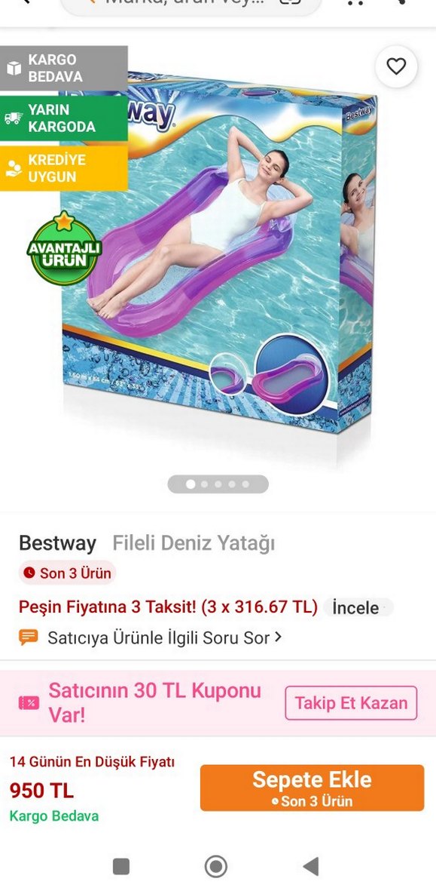Tap Android home circle button

(x=215, y=867)
